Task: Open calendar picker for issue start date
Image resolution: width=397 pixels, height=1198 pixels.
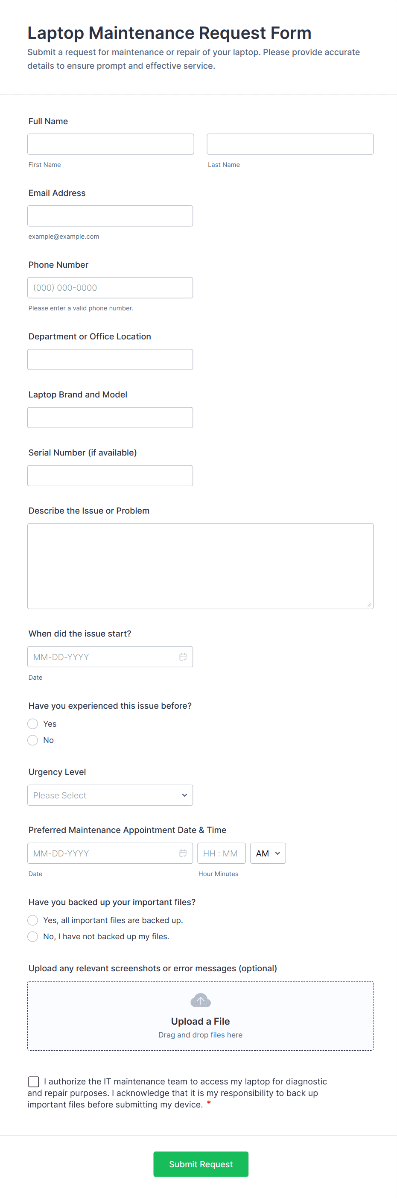Action: 183,657
